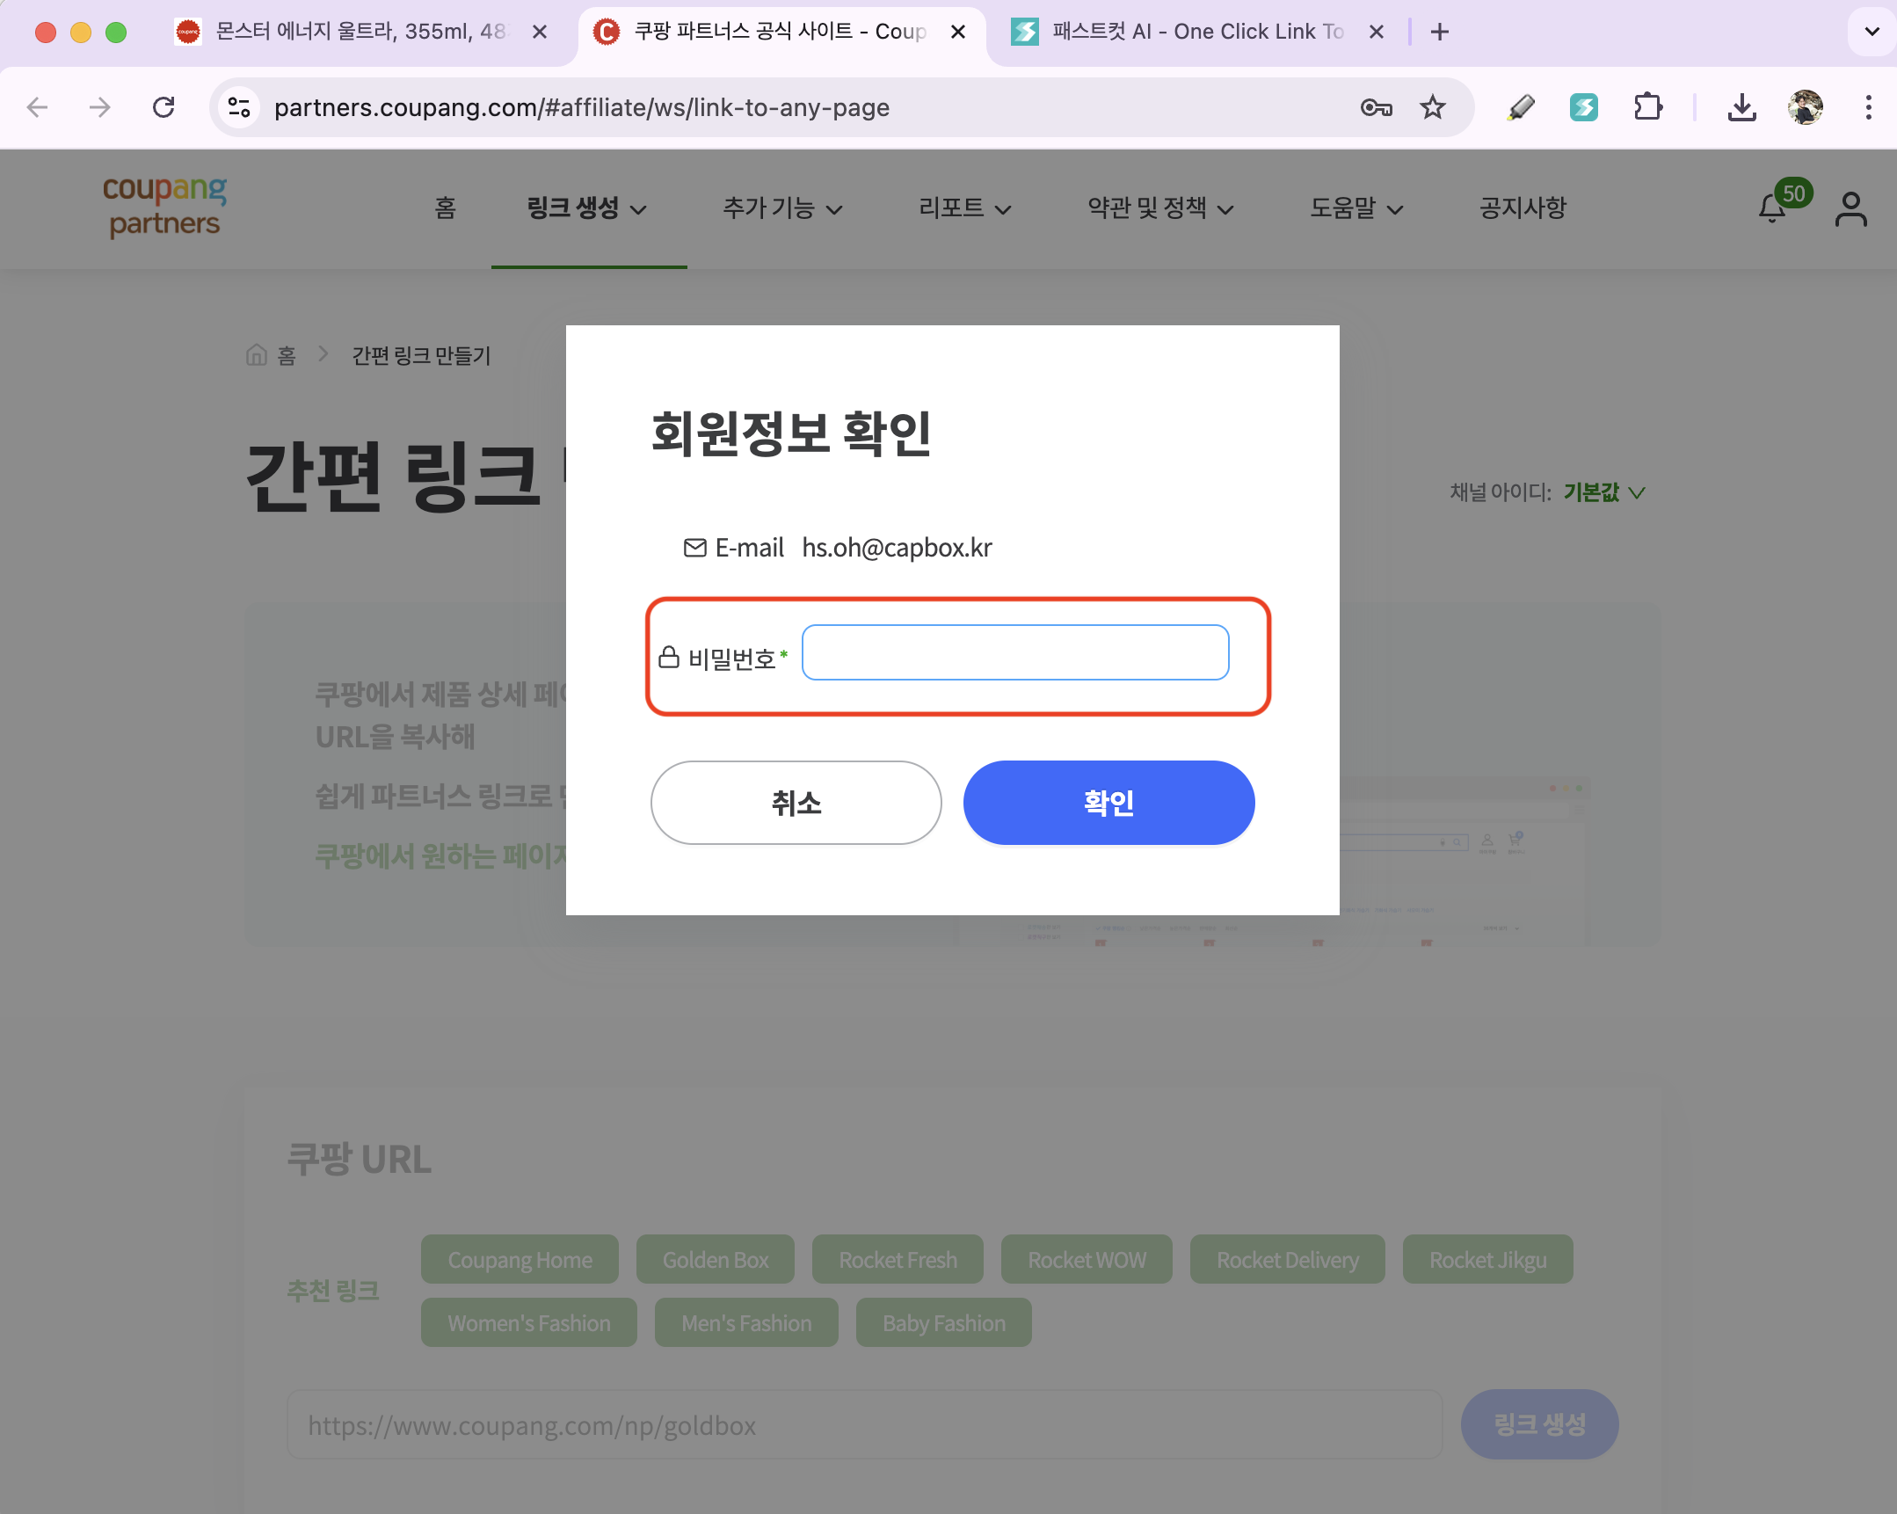Click the Coupang URL input field
The image size is (1897, 1514).
[x=865, y=1425]
